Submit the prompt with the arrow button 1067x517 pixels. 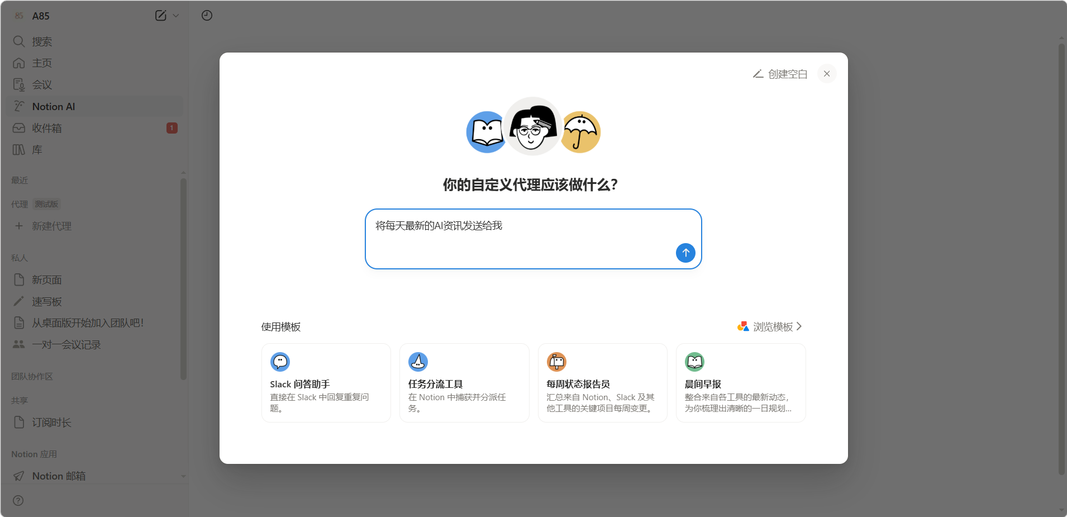(x=685, y=253)
